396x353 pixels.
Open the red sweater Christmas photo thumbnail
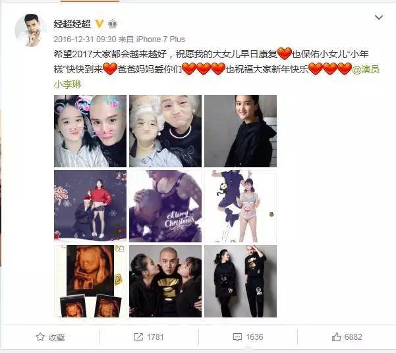pyautogui.click(x=90, y=206)
